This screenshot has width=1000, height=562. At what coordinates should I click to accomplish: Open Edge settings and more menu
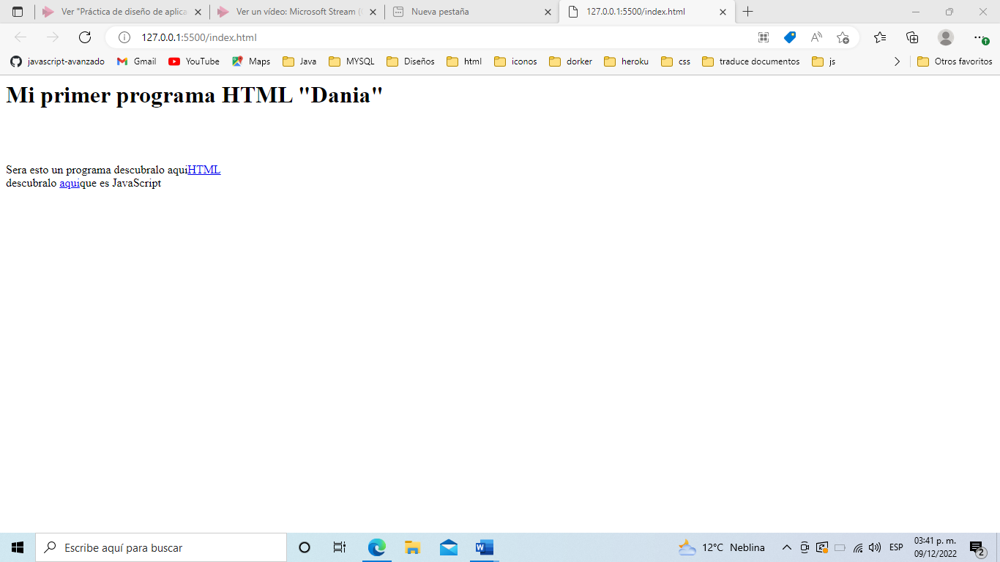980,37
